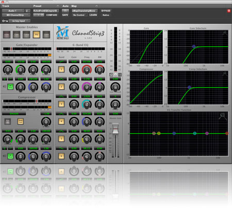Toggle the first Master Enables button
The height and width of the screenshot is (220, 232).
[7, 35]
